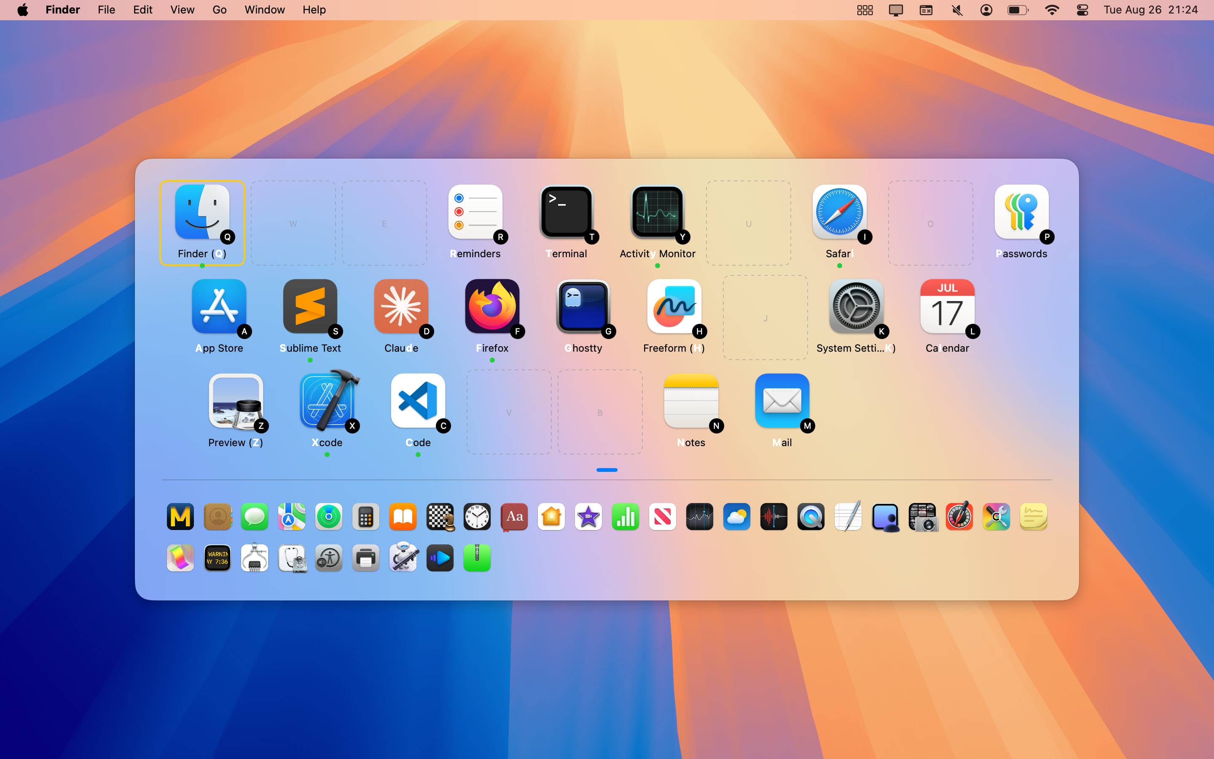This screenshot has height=759, width=1214.
Task: Open the Stocks app icon
Action: [700, 517]
